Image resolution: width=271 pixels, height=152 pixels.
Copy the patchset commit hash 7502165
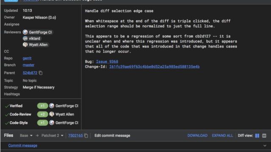(x=86, y=136)
